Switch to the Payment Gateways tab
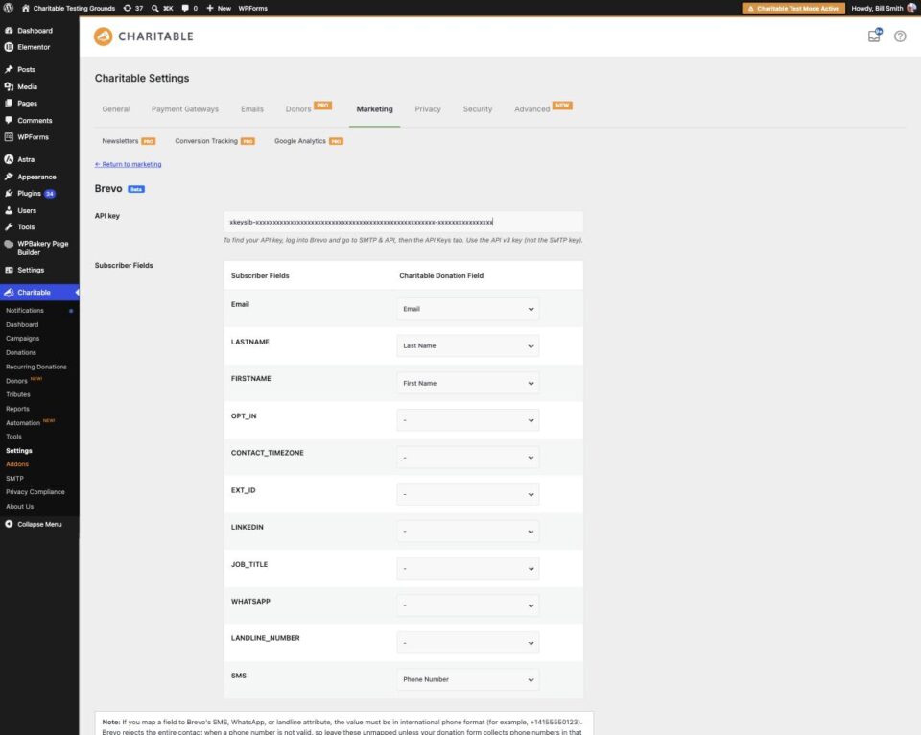This screenshot has height=735, width=921. click(x=185, y=109)
